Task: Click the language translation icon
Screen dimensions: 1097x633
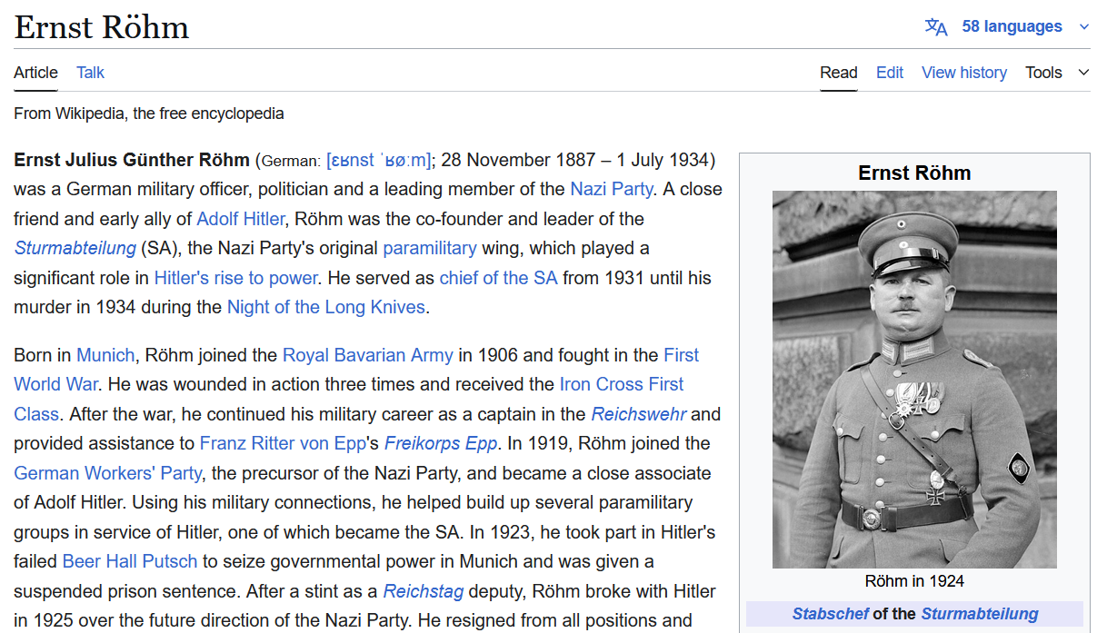Action: (x=936, y=26)
